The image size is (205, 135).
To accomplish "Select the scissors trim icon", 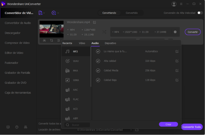I will [44, 40].
